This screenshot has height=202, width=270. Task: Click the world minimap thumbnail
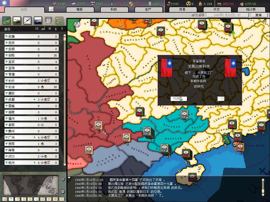point(31,185)
